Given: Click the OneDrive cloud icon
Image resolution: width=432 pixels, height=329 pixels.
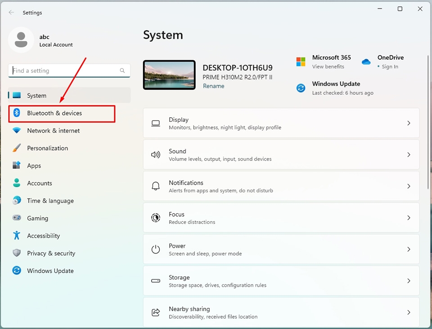Looking at the screenshot, I should (366, 62).
